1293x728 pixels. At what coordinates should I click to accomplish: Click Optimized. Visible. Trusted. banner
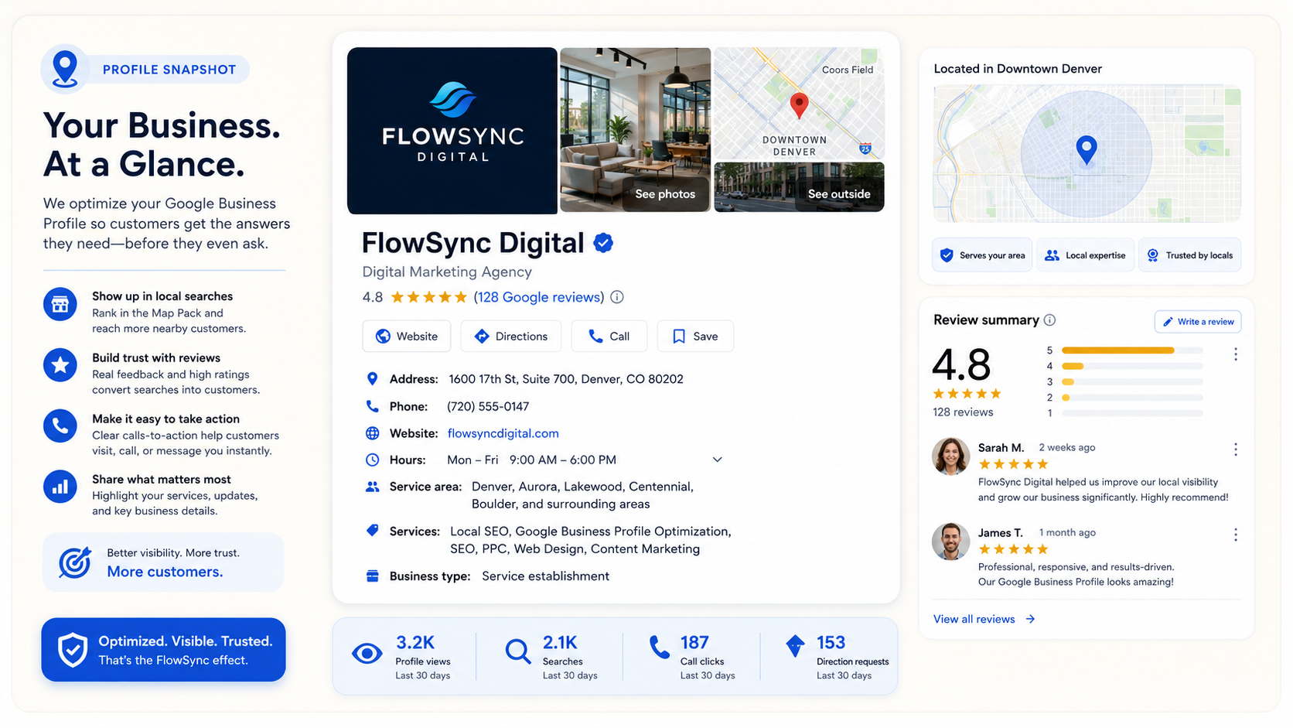point(163,650)
